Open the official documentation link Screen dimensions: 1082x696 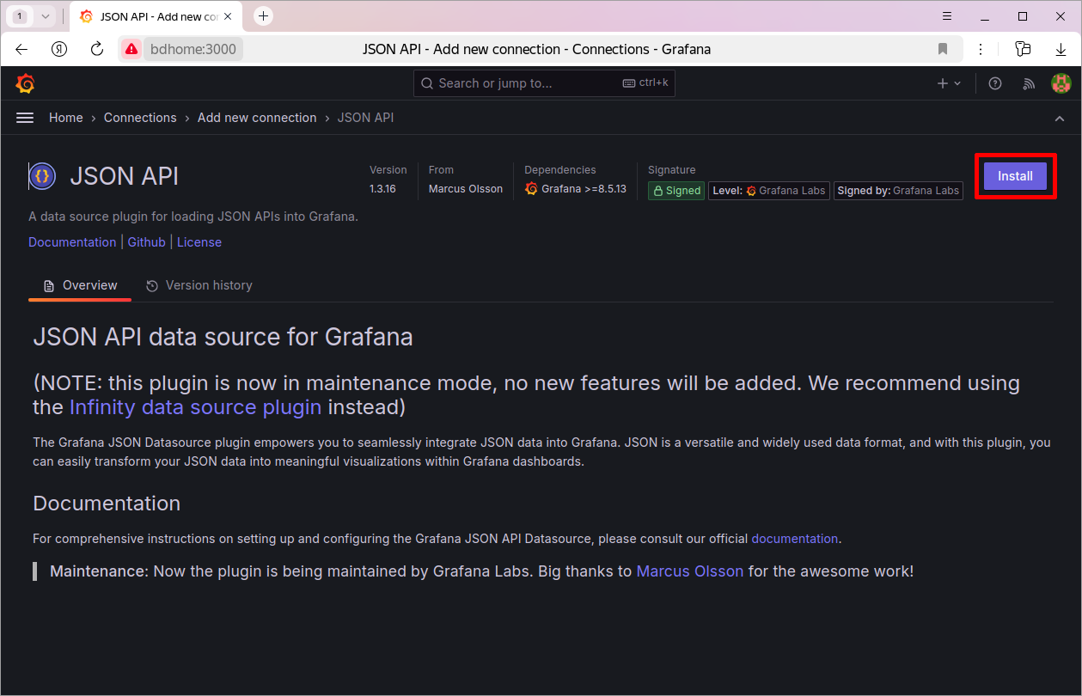pyautogui.click(x=795, y=539)
